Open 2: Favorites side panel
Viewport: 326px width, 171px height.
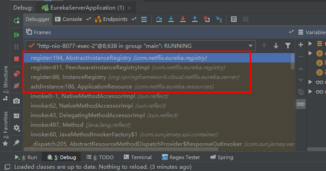click(6, 128)
